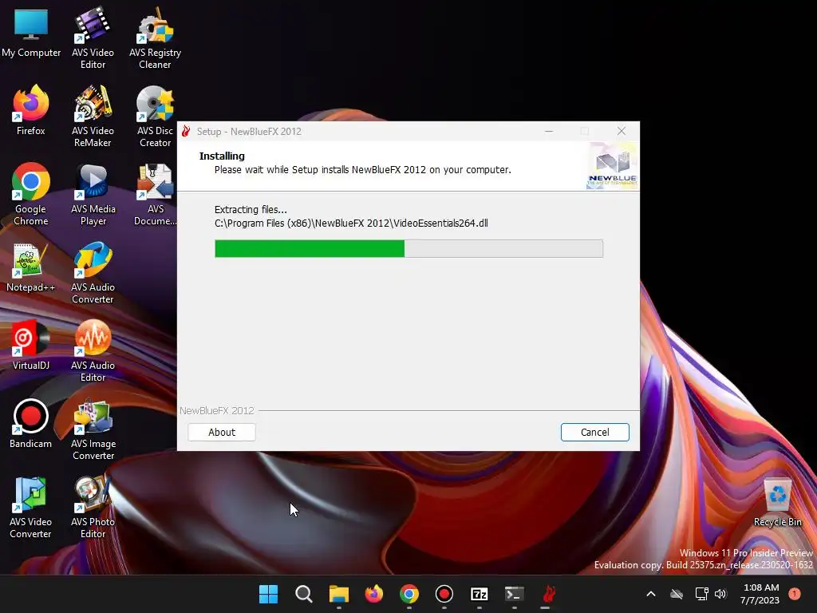This screenshot has height=613, width=817.
Task: Click the Google Chrome desktop shortcut
Action: point(31,194)
